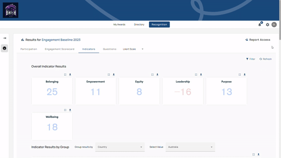Click the Empowerment score 11
The width and height of the screenshot is (281, 158).
(96, 92)
